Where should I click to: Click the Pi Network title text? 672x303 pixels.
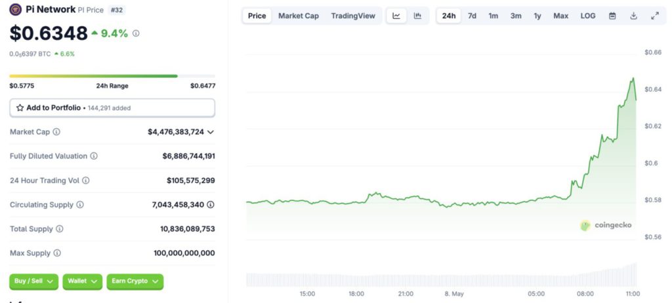click(51, 9)
